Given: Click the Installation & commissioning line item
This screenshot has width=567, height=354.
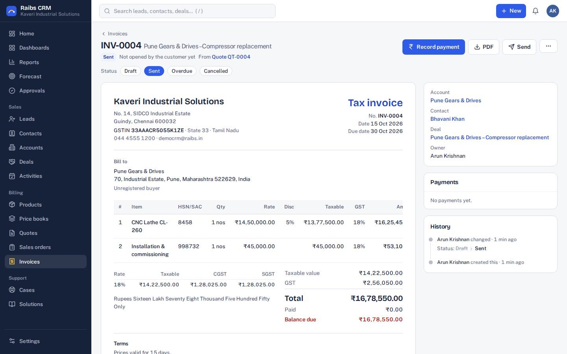Looking at the screenshot, I should pyautogui.click(x=150, y=250).
